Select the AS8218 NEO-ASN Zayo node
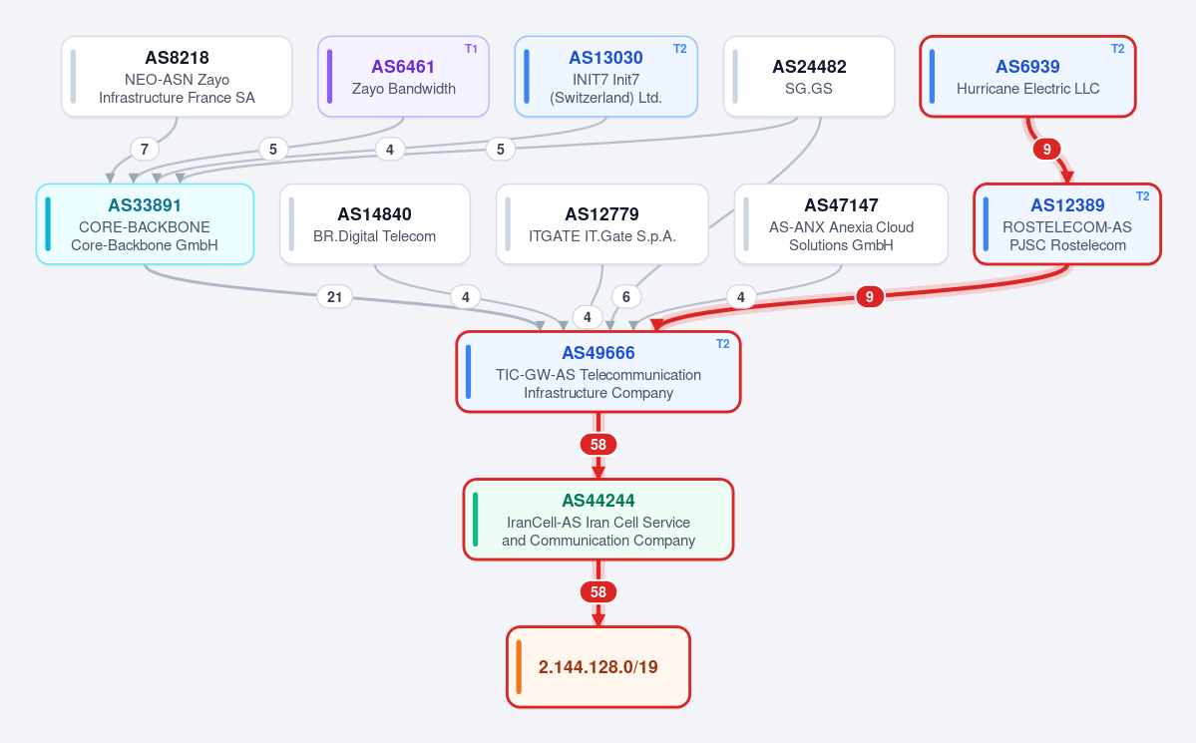The height and width of the screenshot is (743, 1196). [177, 76]
